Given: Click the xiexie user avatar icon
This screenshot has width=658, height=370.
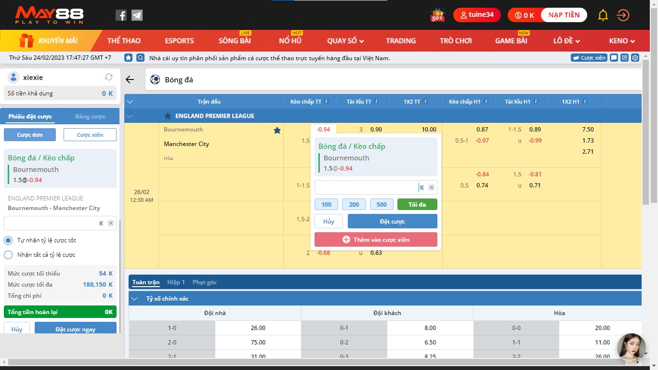Looking at the screenshot, I should 14,77.
